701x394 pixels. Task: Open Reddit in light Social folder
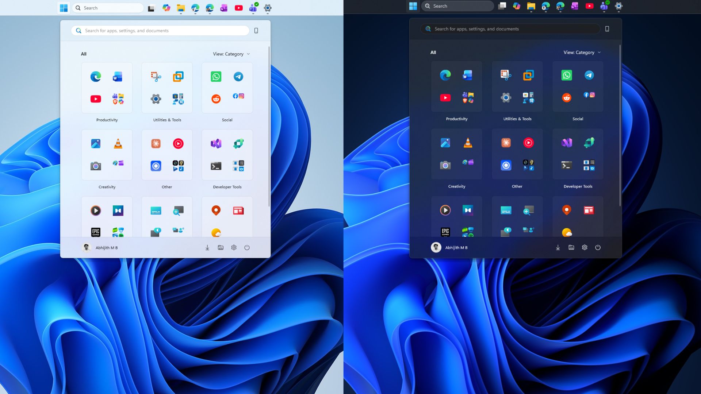(216, 99)
